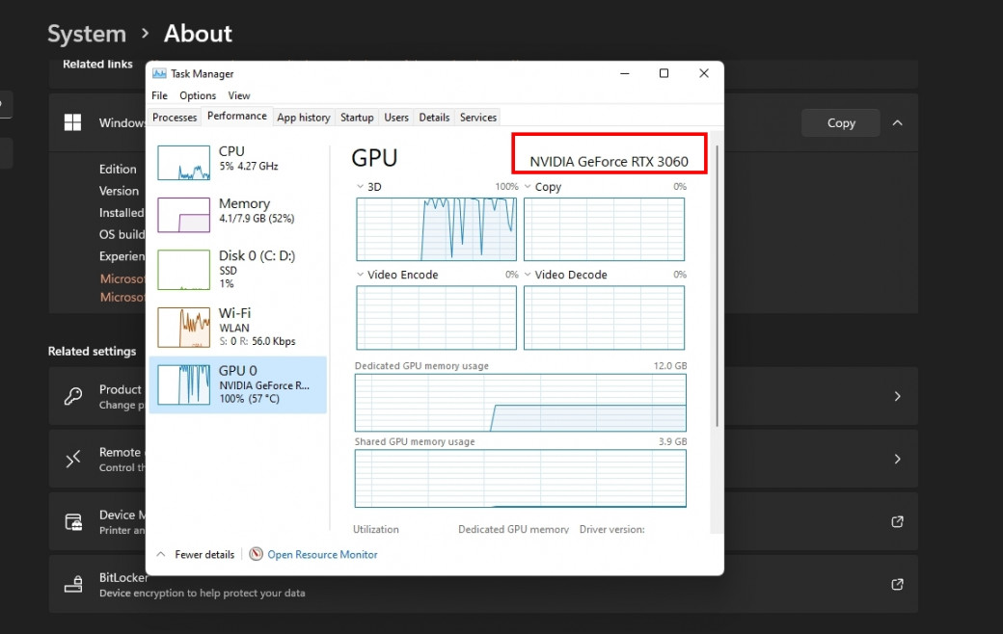Click the Resource Monitor icon
1003x634 pixels.
point(256,554)
